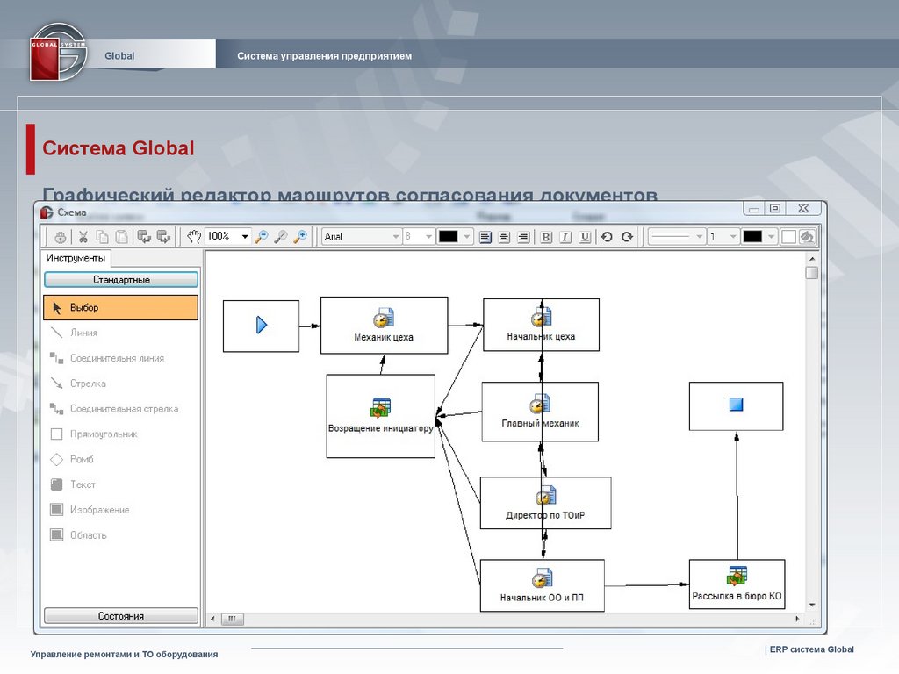The height and width of the screenshot is (674, 899).
Task: Open the 100% zoom level dropdown
Action: pyautogui.click(x=245, y=237)
